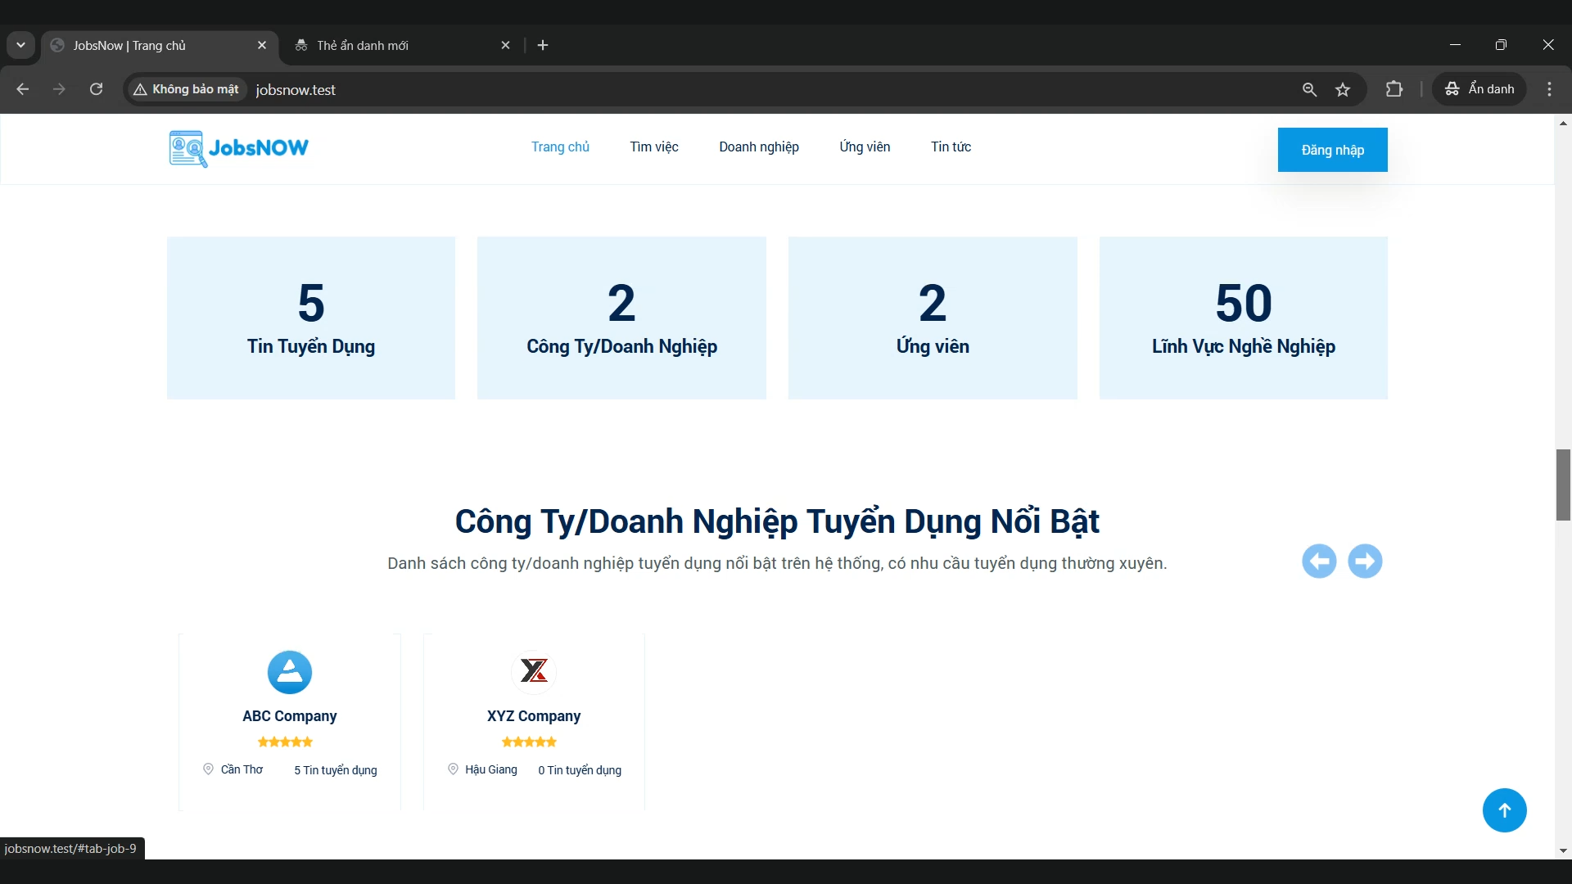
Task: Click the scrollbar up arrow
Action: (1563, 123)
